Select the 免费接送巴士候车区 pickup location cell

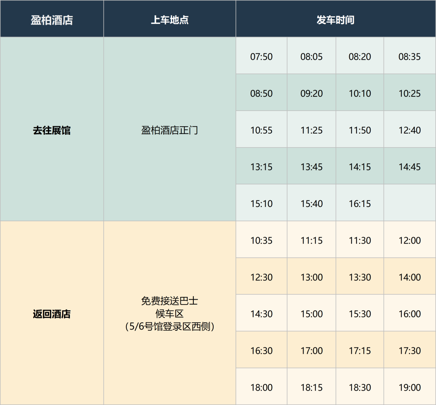(x=170, y=313)
